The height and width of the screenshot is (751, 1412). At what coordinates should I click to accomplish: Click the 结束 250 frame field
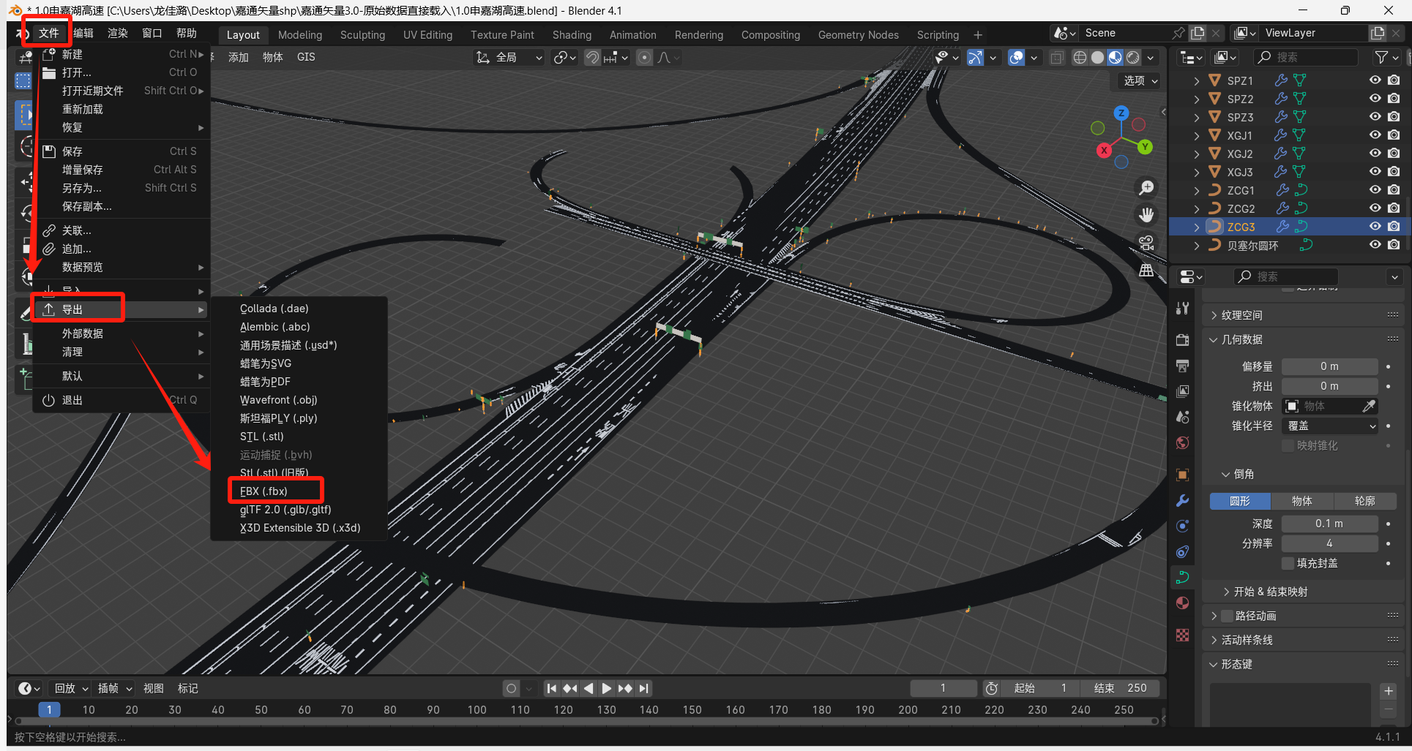[1120, 688]
